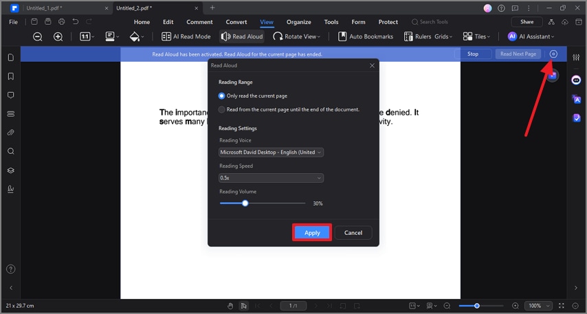Open the bookmarks panel in left sidebar

(11, 76)
